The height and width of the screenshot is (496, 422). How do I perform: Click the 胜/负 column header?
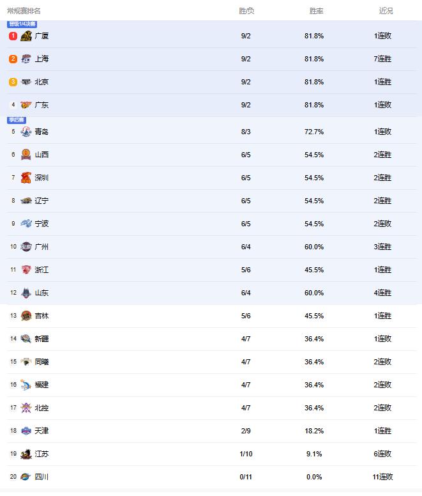246,11
